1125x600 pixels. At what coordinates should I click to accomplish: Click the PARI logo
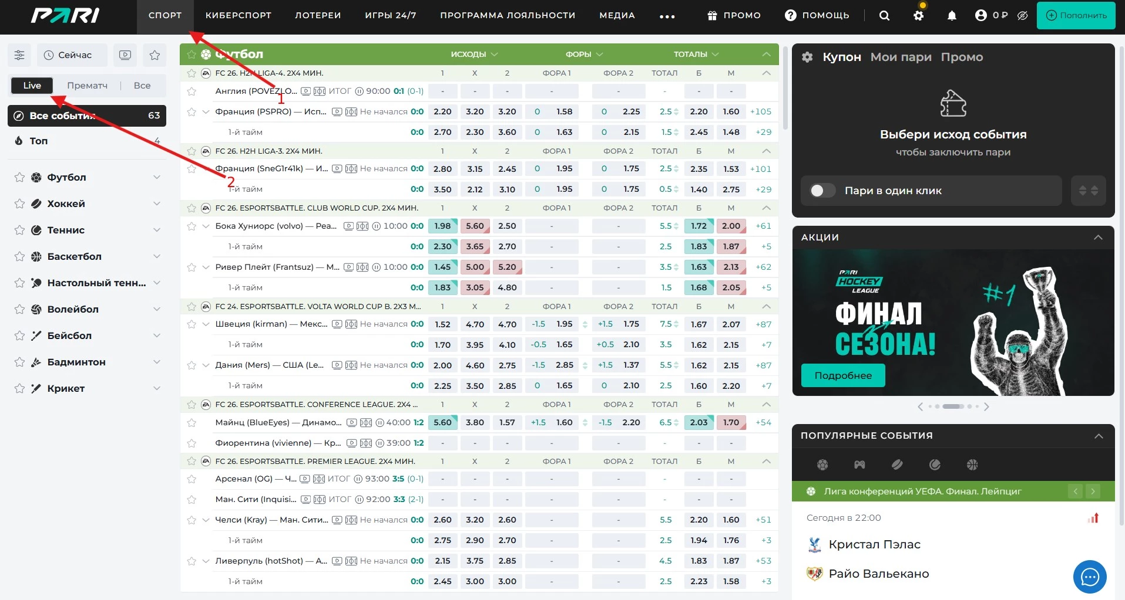coord(65,16)
